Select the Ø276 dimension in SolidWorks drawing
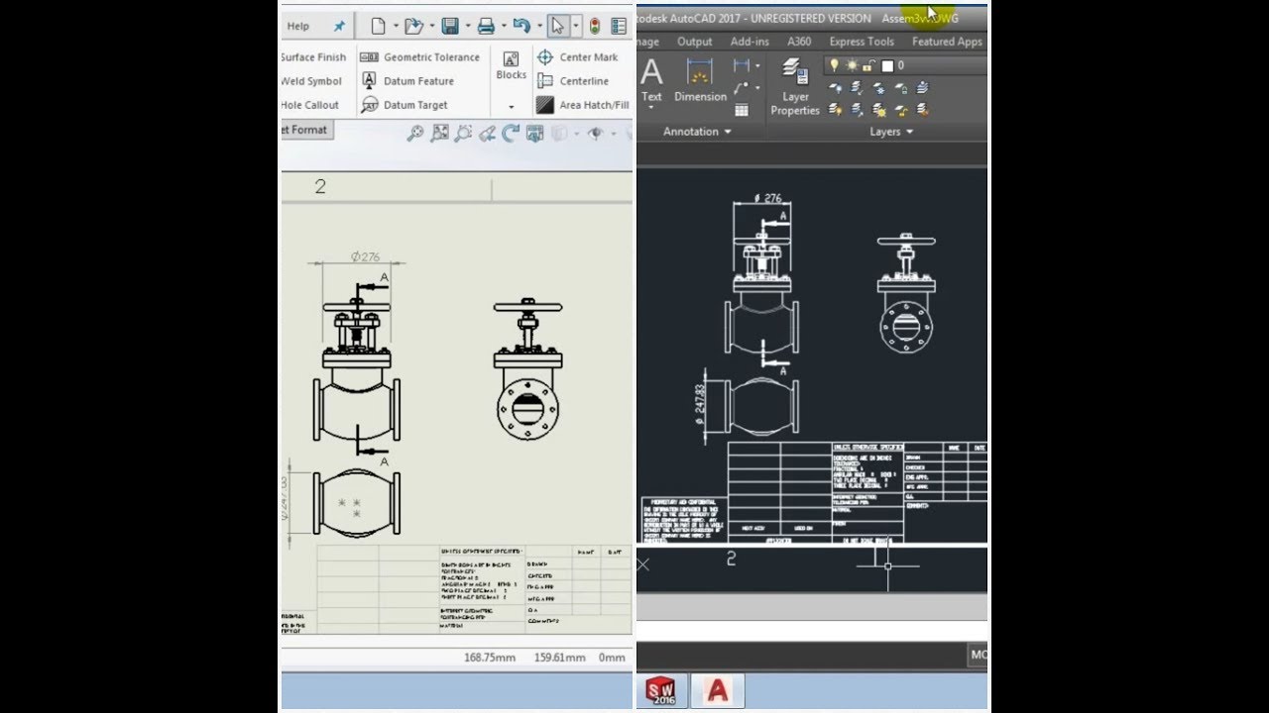This screenshot has width=1269, height=713. 365,256
